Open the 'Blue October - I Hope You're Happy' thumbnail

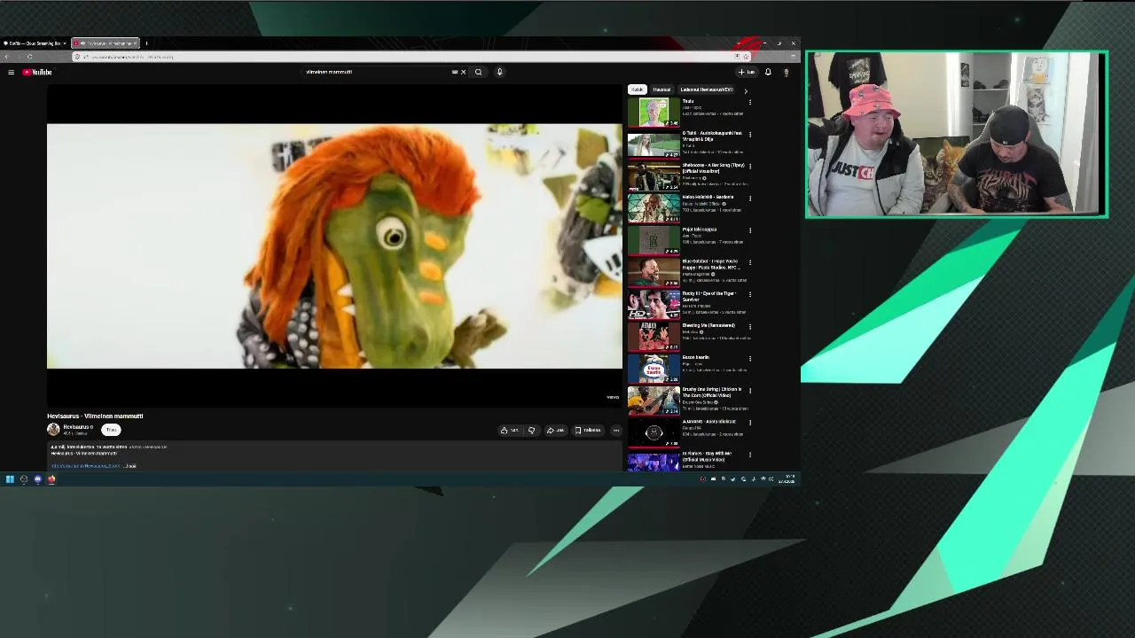coord(654,272)
